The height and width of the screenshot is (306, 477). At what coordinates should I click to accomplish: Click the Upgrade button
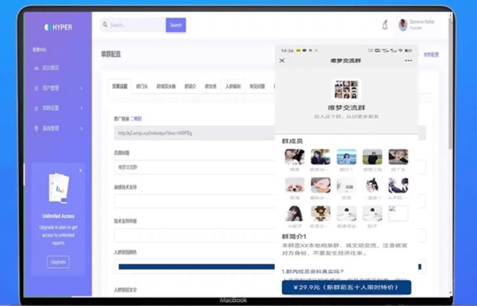click(58, 262)
